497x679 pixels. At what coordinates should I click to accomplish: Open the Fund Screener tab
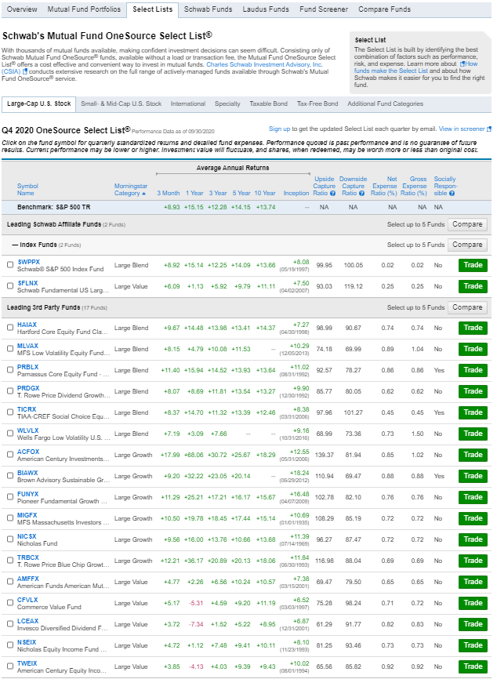pos(324,9)
